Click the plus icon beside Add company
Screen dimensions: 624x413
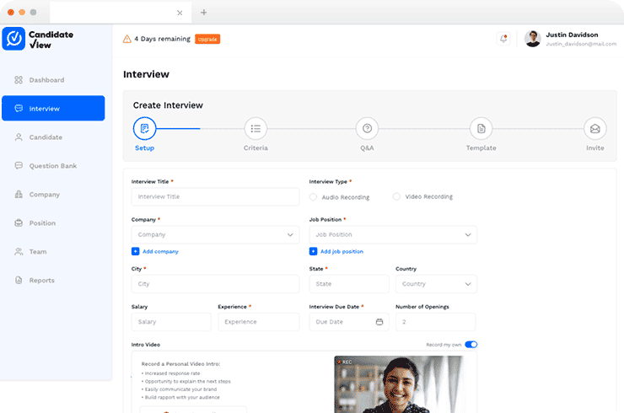click(x=135, y=251)
